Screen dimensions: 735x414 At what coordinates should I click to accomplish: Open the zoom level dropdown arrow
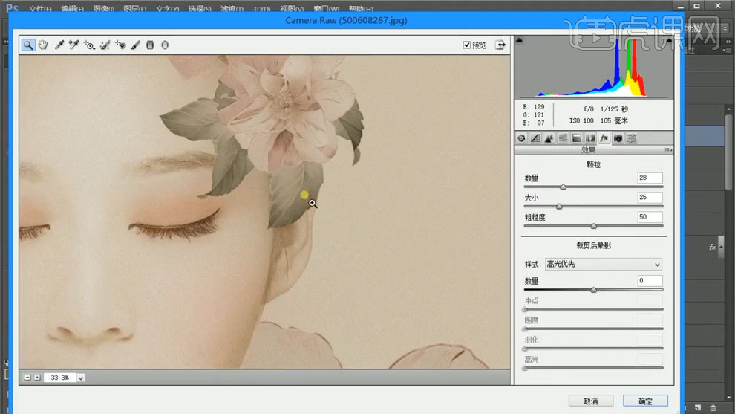[81, 378]
